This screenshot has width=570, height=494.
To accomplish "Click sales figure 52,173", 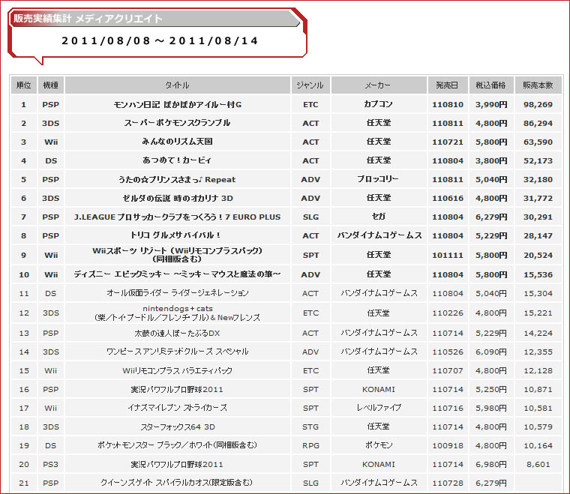I will [x=538, y=160].
